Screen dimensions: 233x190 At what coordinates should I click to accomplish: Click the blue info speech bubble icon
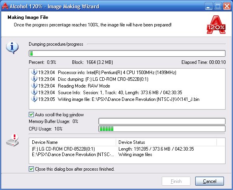point(12,48)
